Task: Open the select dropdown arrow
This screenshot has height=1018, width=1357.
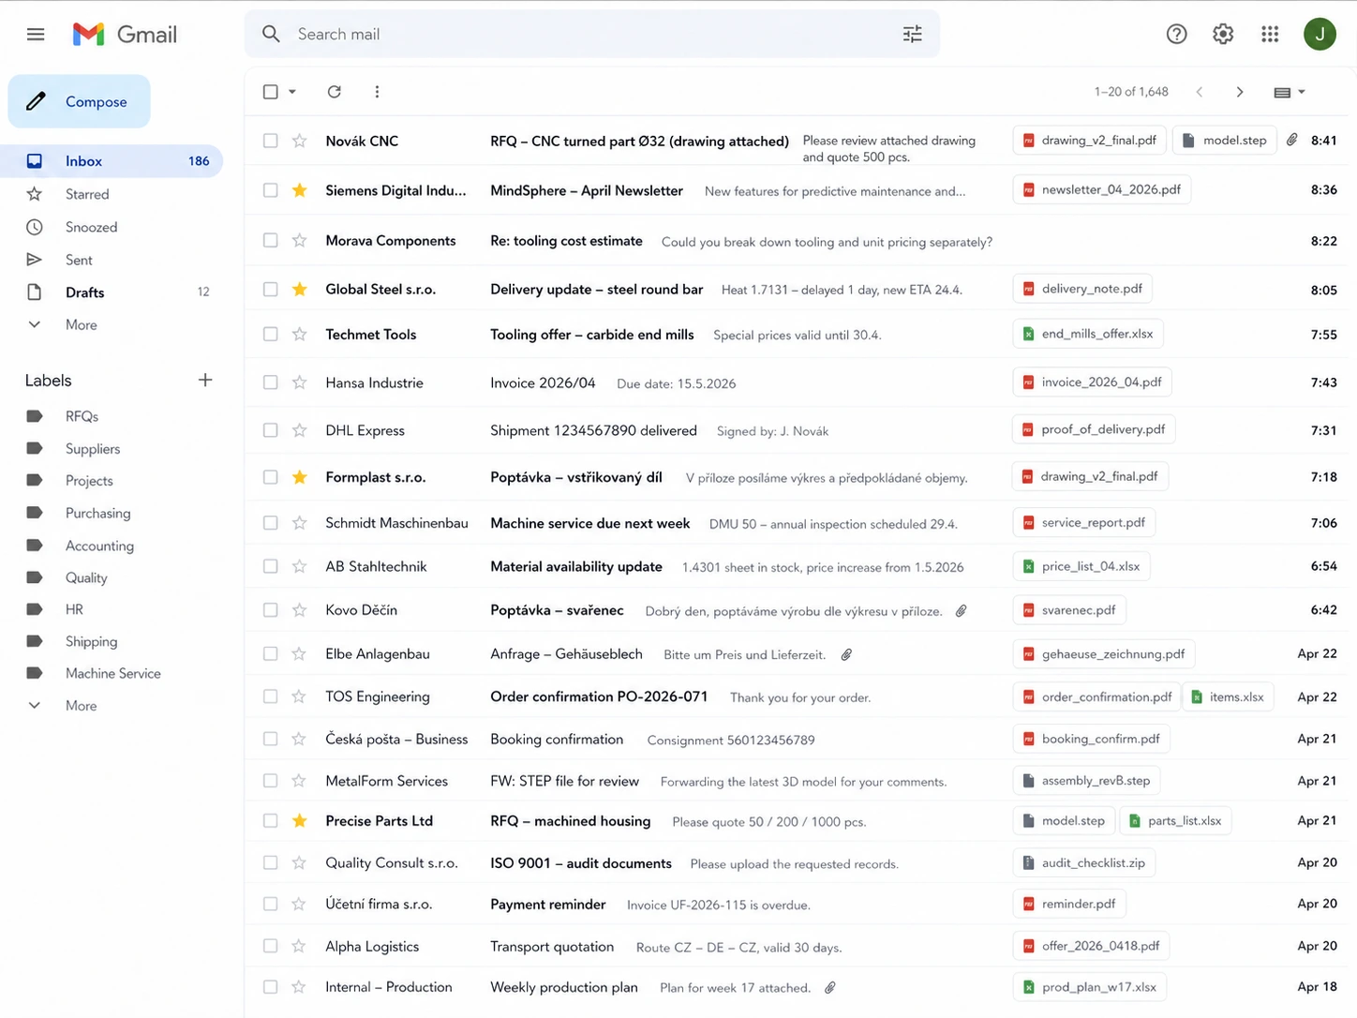Action: point(292,92)
